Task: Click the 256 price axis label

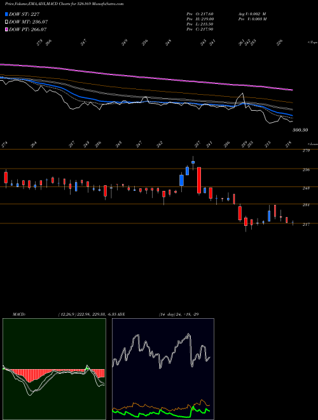Action: click(x=306, y=170)
